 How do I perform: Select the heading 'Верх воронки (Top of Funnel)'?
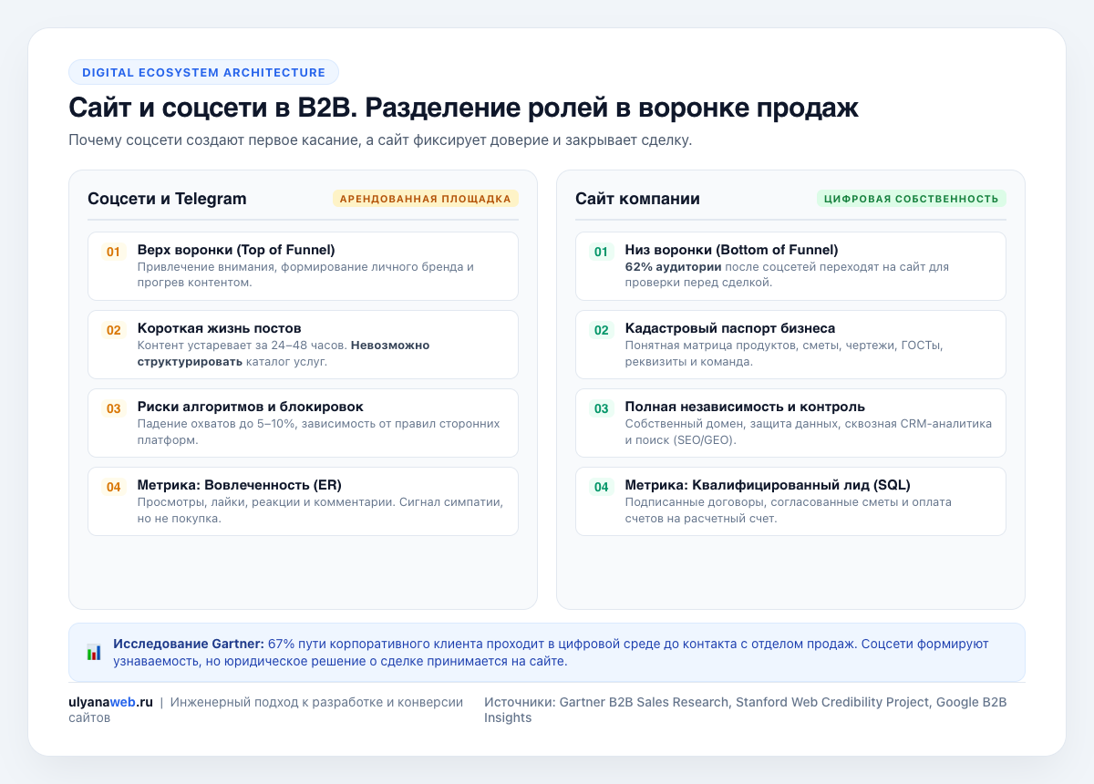pyautogui.click(x=236, y=250)
